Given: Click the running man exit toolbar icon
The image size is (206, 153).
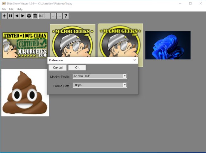Looking at the screenshot, I should pyautogui.click(x=4, y=16).
